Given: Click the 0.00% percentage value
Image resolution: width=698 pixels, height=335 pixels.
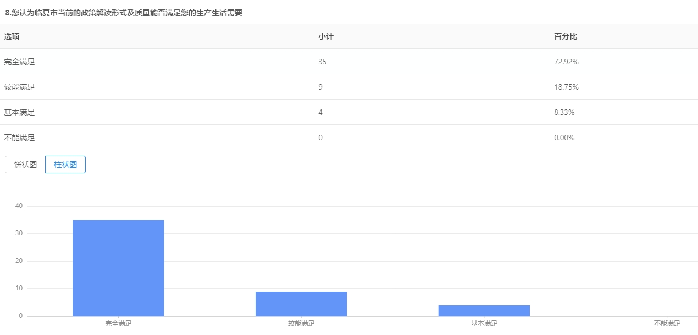Looking at the screenshot, I should coord(564,138).
